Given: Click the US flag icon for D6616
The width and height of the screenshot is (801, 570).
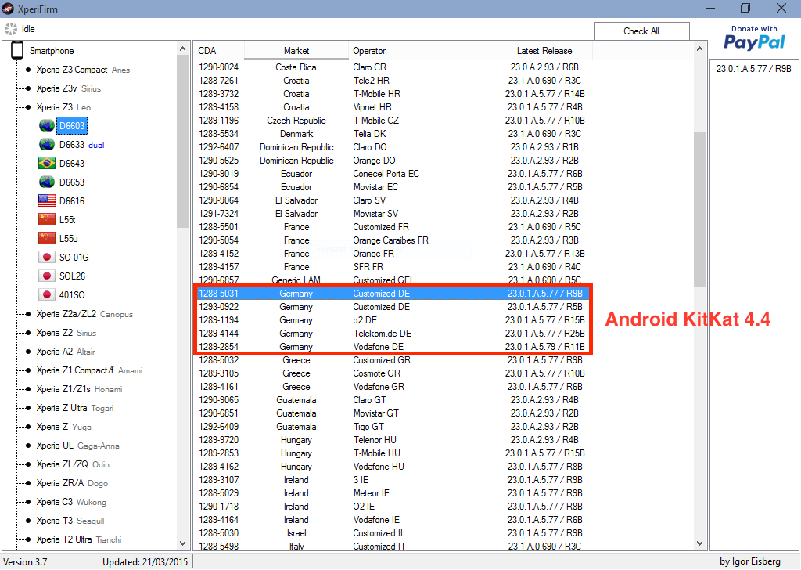Looking at the screenshot, I should [x=47, y=201].
